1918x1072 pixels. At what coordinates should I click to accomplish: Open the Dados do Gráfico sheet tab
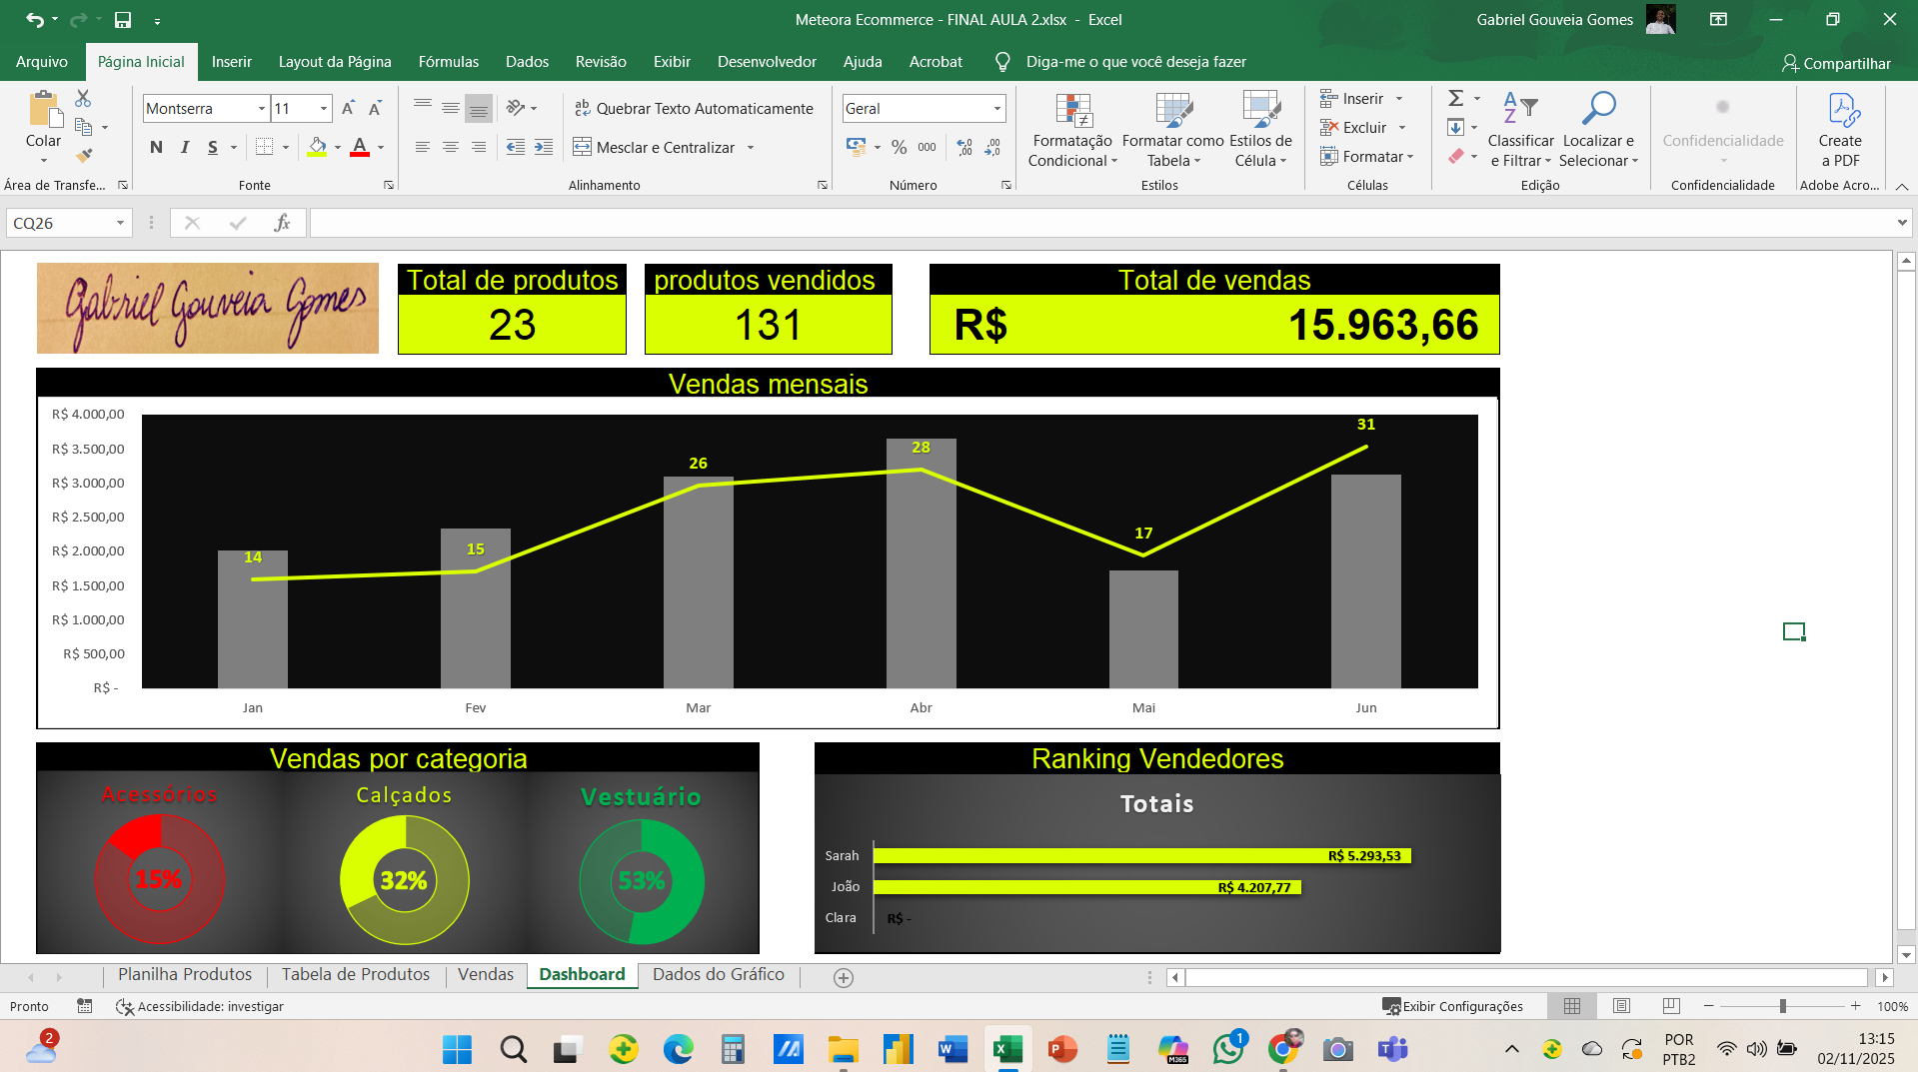coord(719,975)
